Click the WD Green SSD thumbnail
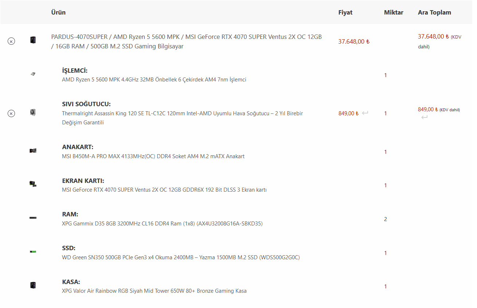477x308 pixels. point(33,251)
